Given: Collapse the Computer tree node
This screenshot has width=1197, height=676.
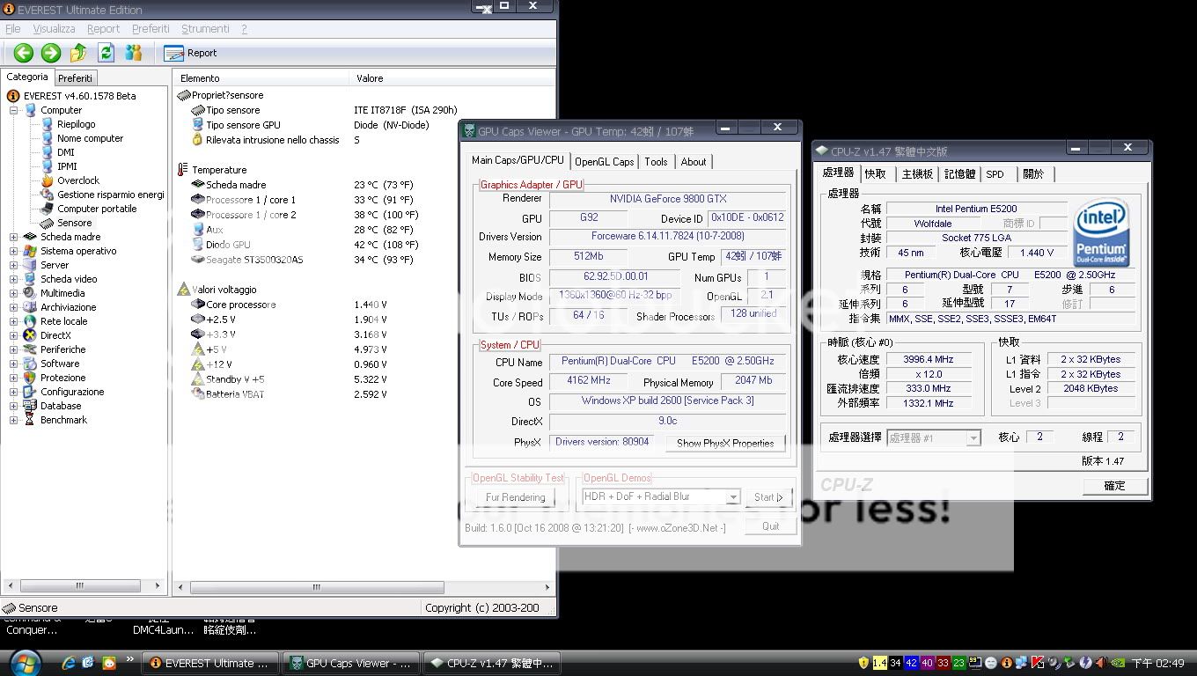Looking at the screenshot, I should [x=13, y=110].
